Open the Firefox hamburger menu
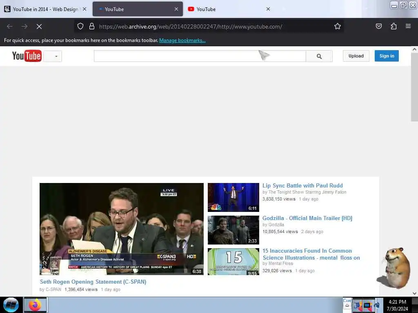Viewport: 418px width, 313px height. click(x=408, y=26)
